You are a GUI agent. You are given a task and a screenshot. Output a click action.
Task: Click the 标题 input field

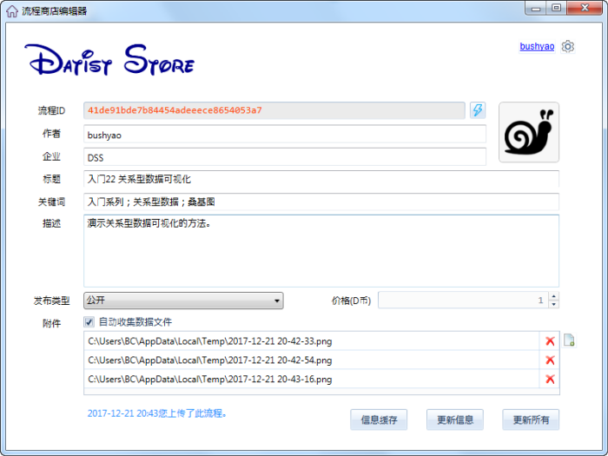pyautogui.click(x=321, y=179)
